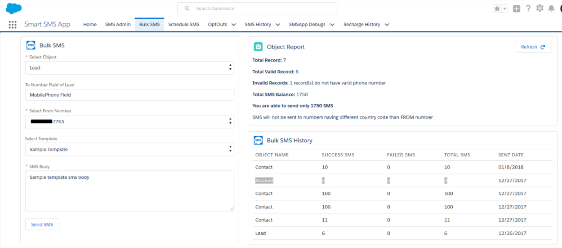Open the Select Template dropdown
562x248 pixels.
(x=129, y=149)
